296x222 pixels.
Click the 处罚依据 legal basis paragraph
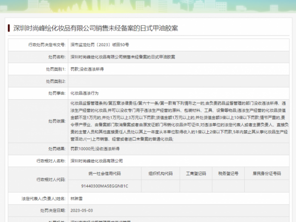tap(178, 120)
